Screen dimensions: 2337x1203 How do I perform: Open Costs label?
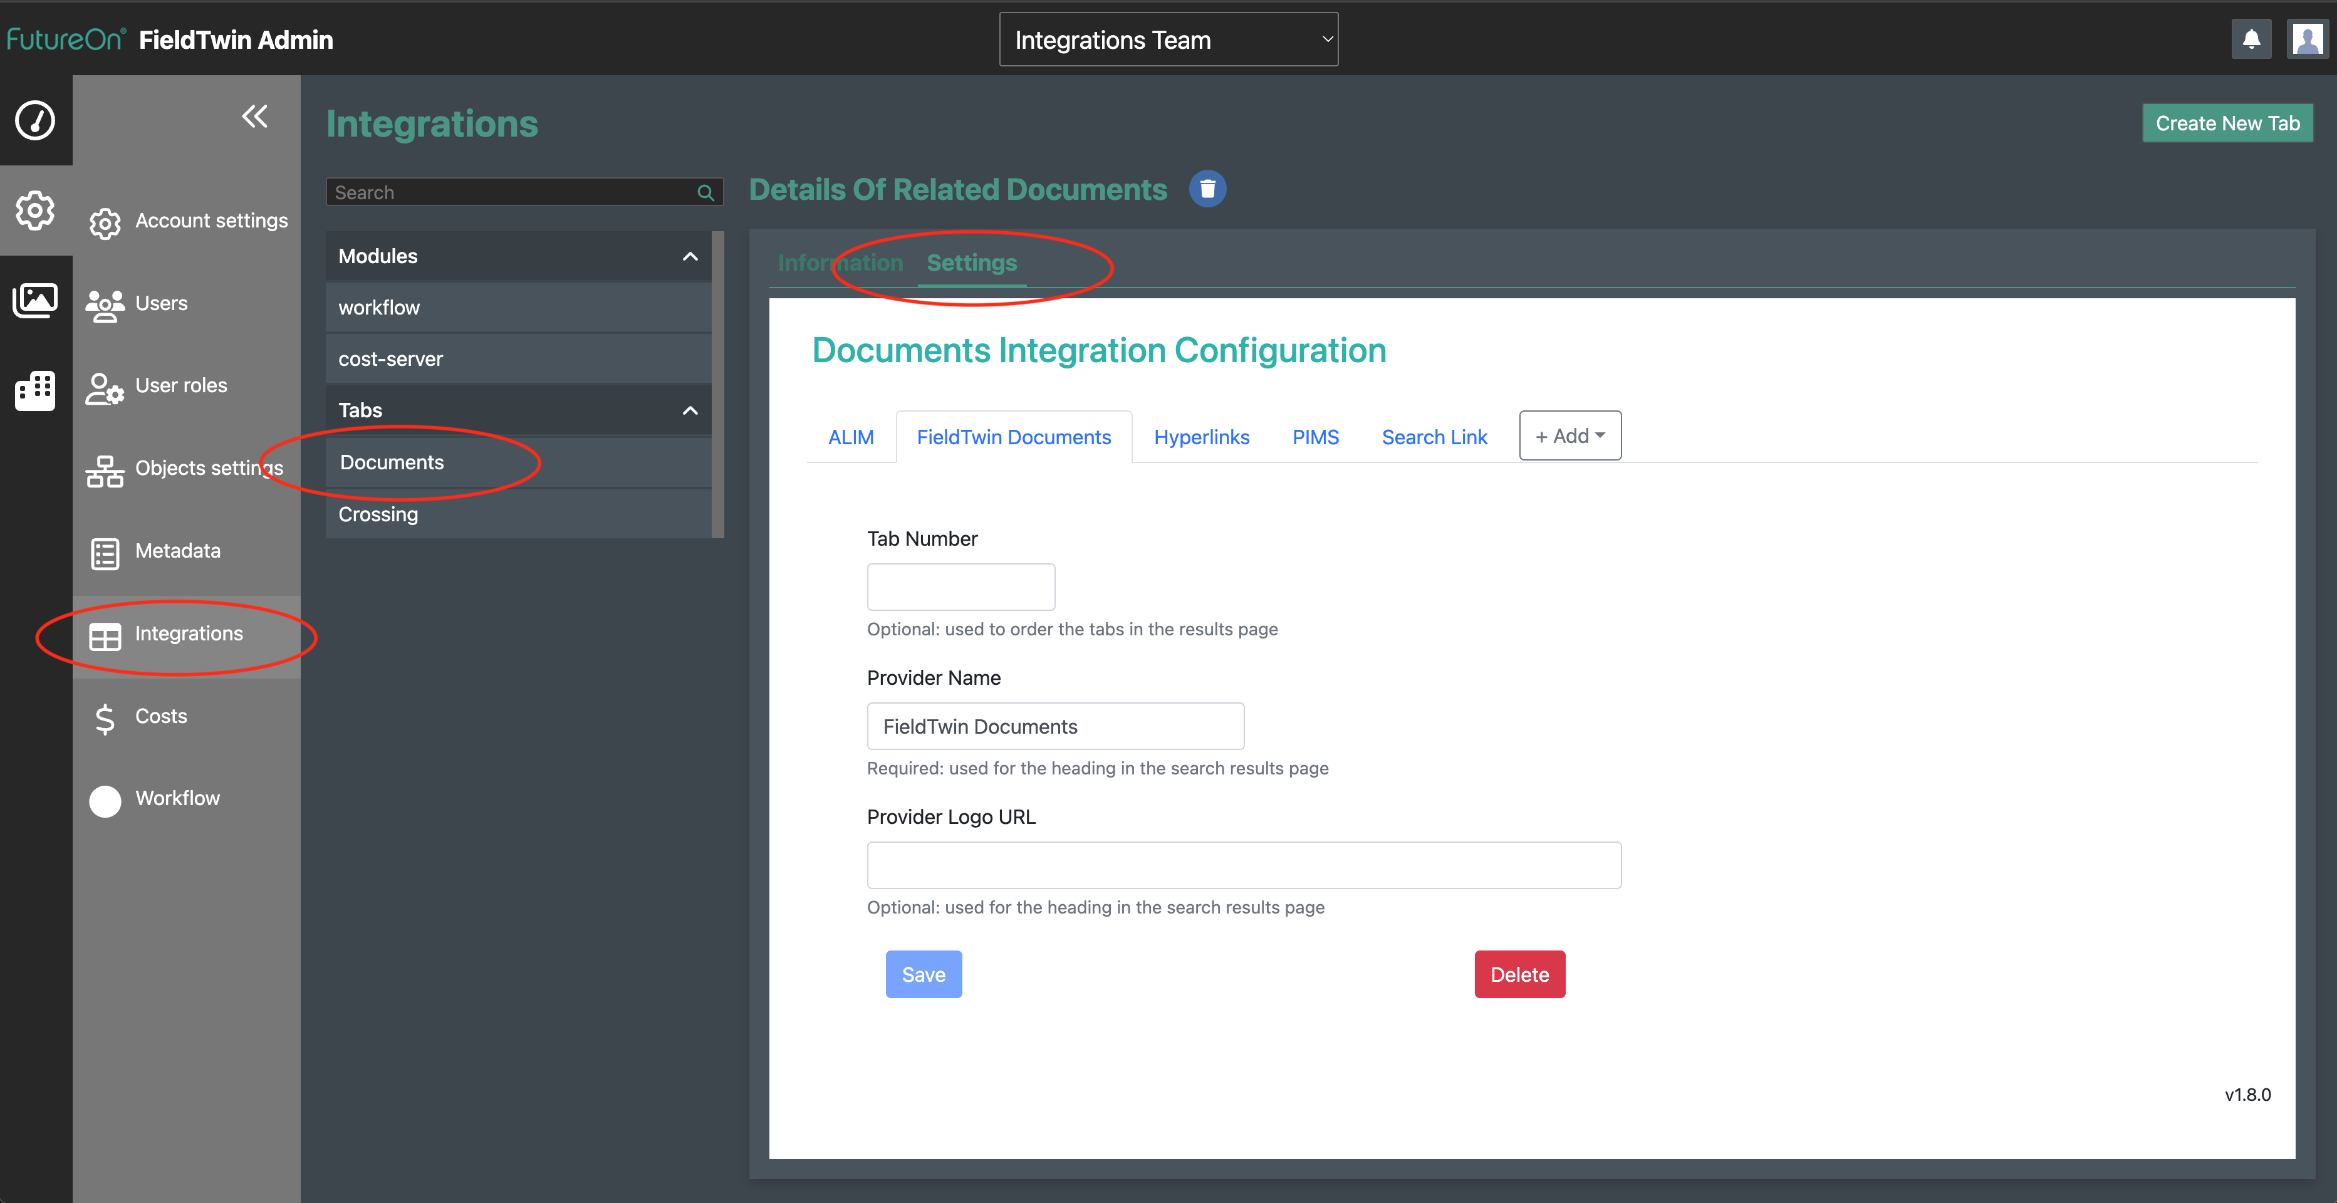coord(162,716)
